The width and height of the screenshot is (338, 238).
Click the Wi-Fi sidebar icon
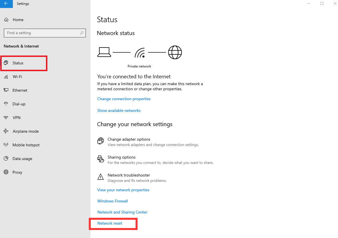pos(6,77)
